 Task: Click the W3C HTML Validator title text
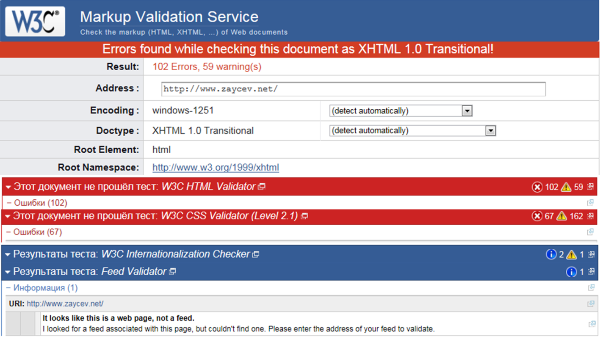[208, 187]
